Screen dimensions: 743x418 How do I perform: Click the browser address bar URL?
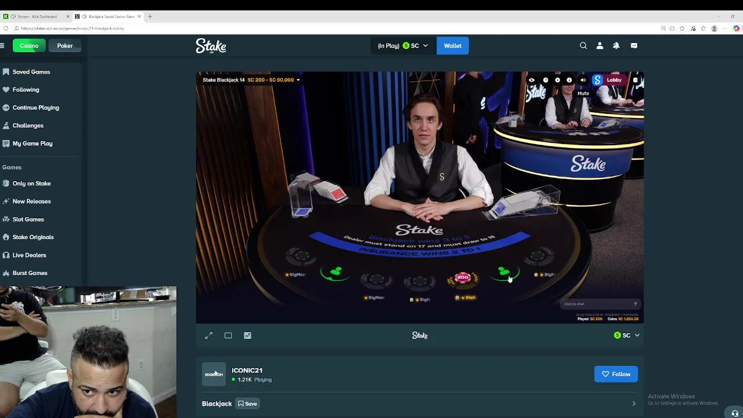(73, 28)
